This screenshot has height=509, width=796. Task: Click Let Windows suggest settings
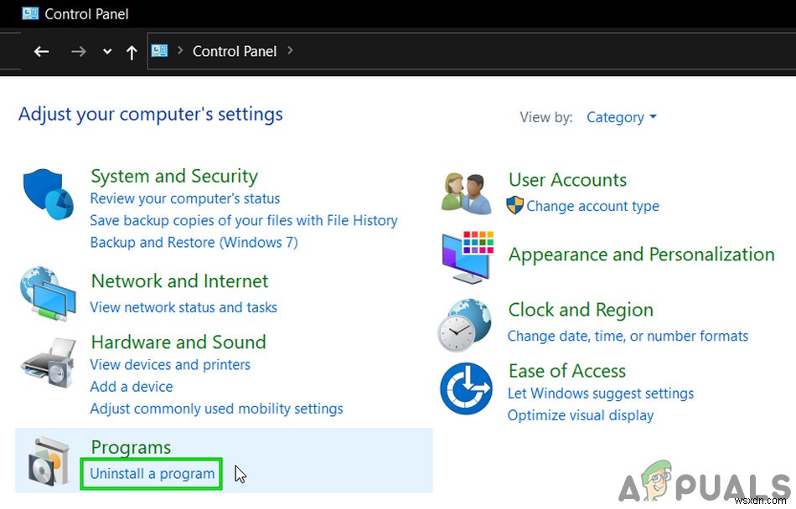pyautogui.click(x=602, y=393)
